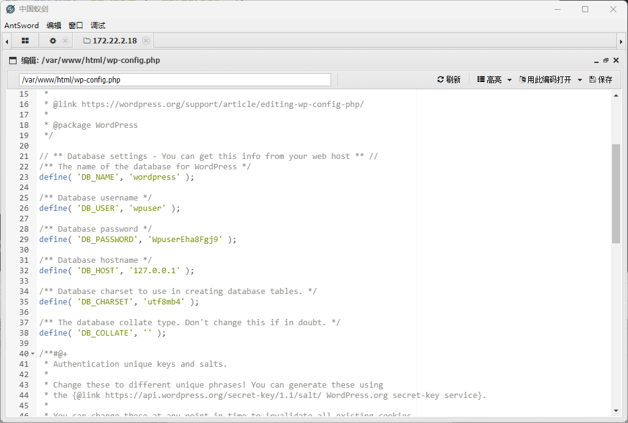Click the 刷新 refresh button

click(449, 80)
